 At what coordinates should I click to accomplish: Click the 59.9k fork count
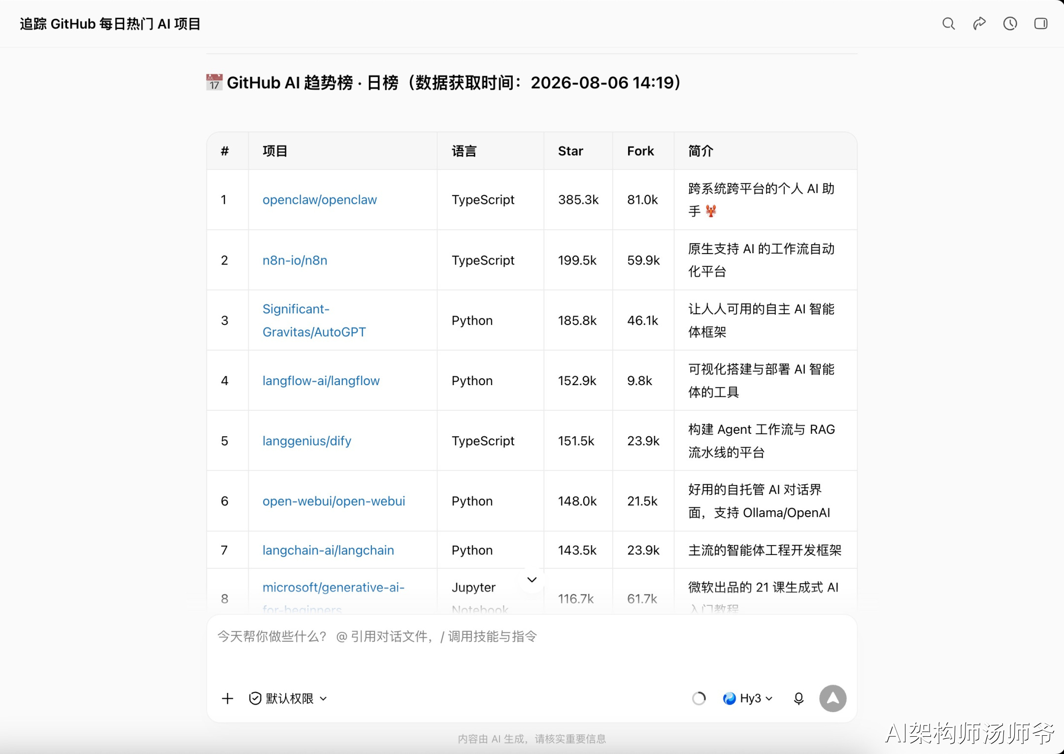pyautogui.click(x=643, y=260)
